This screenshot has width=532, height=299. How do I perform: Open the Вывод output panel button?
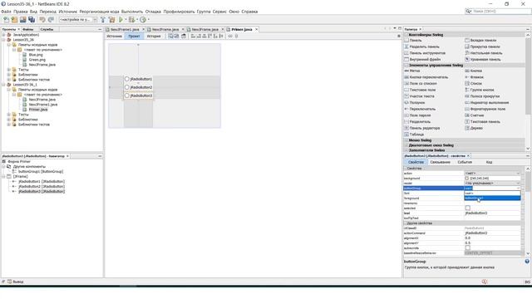pos(16,282)
